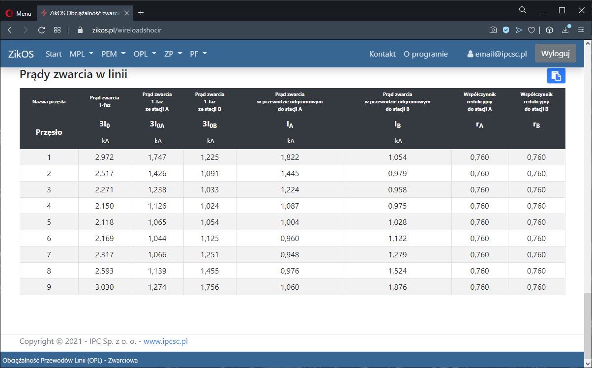This screenshot has width=592, height=368.
Task: Click the browser search magnifier icon
Action: click(x=523, y=10)
